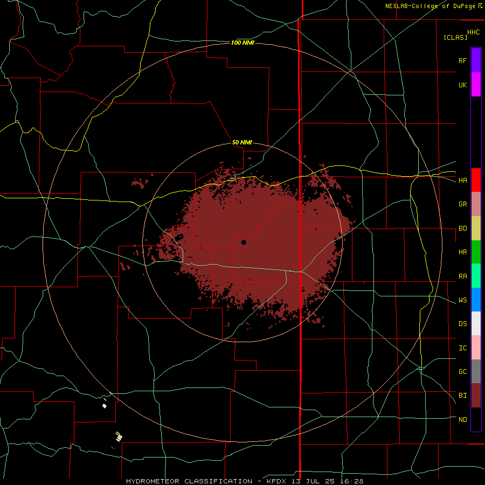Click the ND legend label
Screen dimensions: 485x485
coord(462,420)
